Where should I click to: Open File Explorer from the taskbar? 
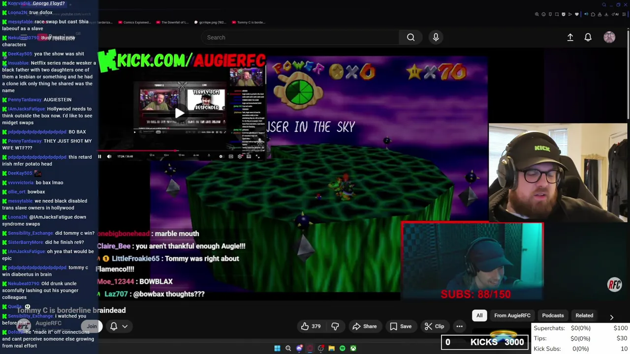331,349
